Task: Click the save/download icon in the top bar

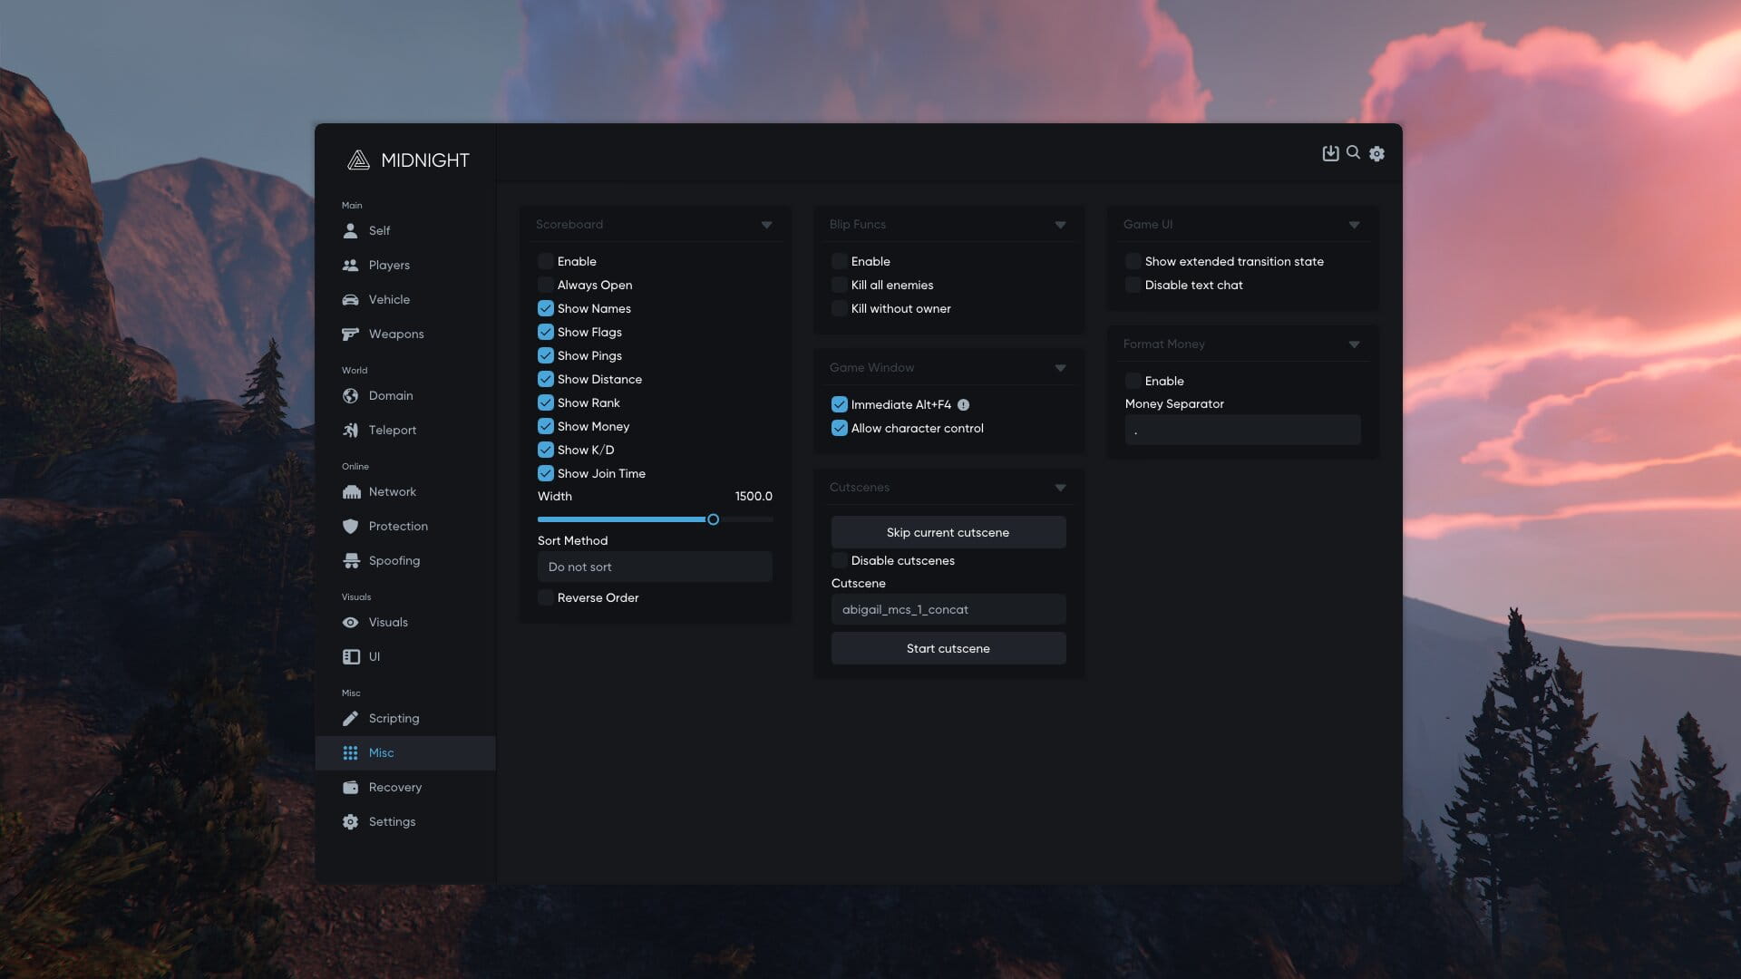Action: point(1330,153)
